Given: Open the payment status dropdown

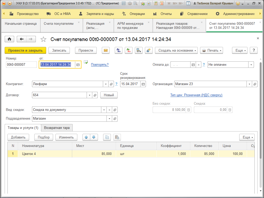Looking at the screenshot, I should 251,65.
